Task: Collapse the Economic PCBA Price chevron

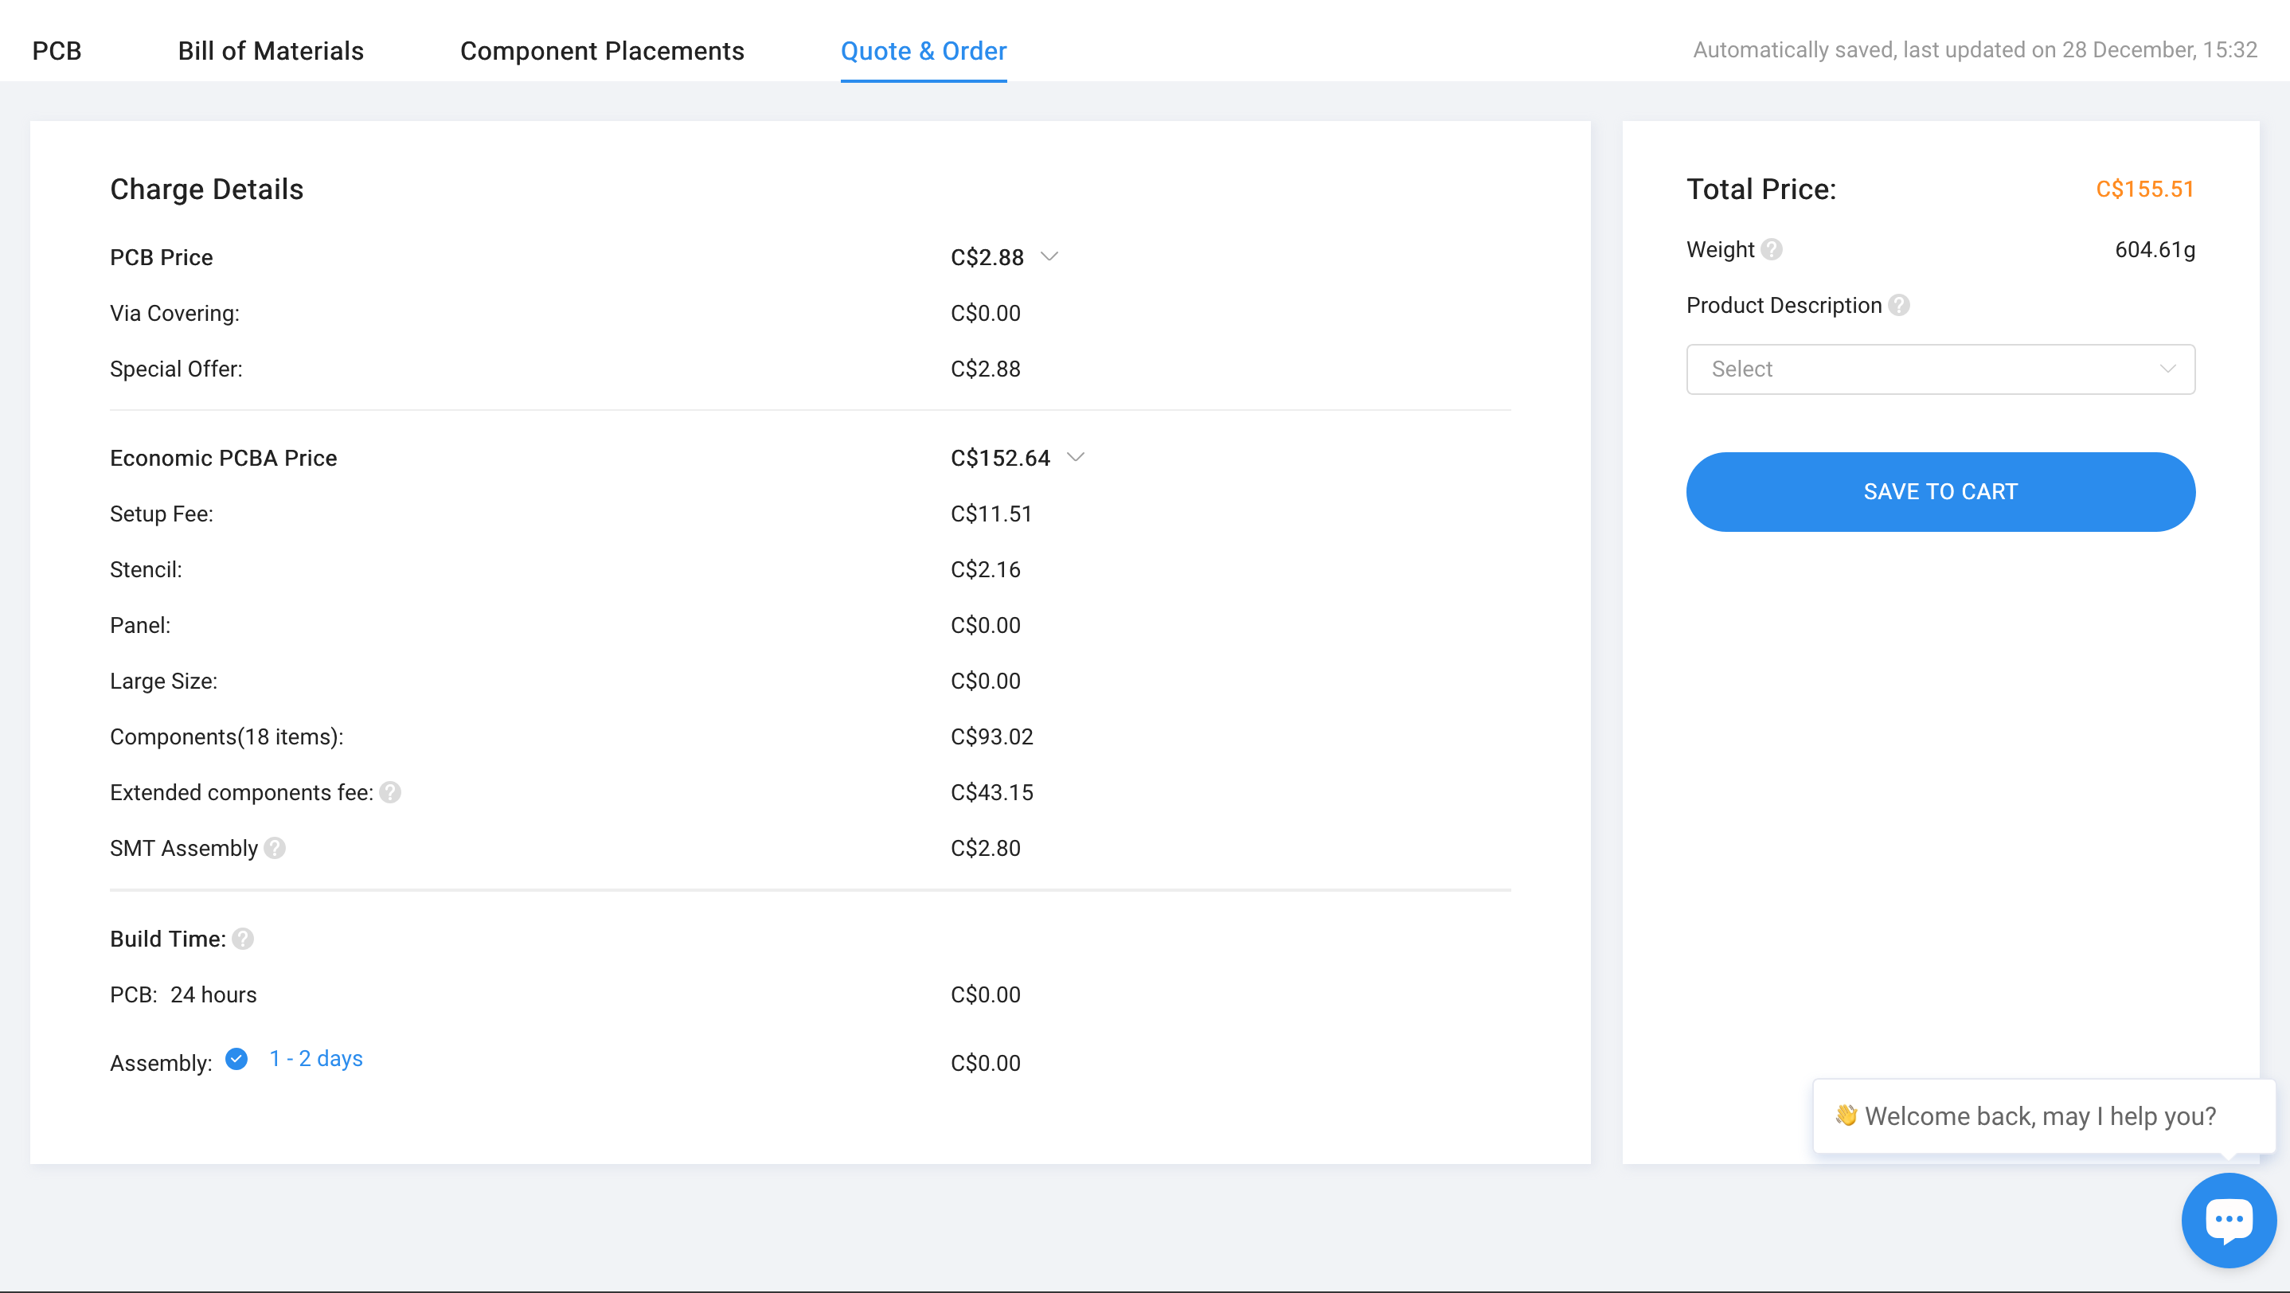Action: (1076, 458)
